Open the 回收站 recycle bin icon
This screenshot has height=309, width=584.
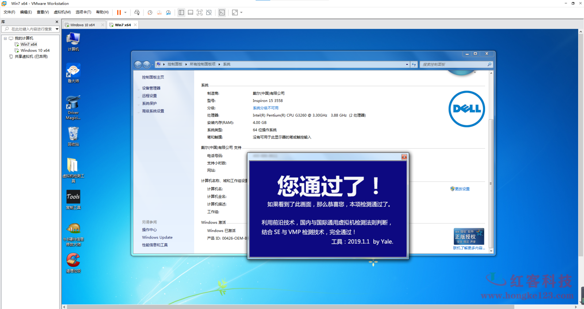(73, 136)
